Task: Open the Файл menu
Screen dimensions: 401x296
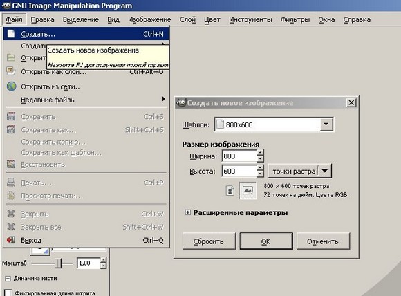Action: pos(14,19)
